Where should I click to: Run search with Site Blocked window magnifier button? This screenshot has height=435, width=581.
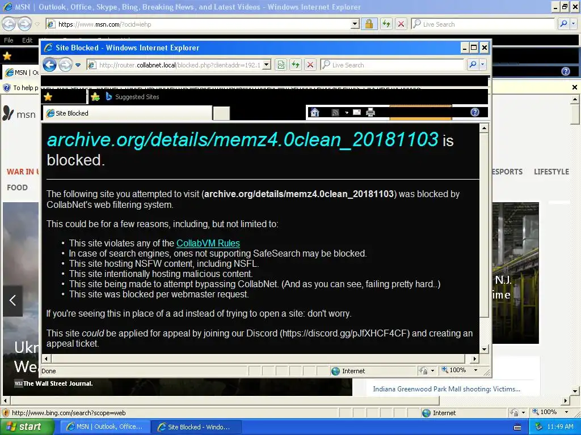(x=473, y=65)
